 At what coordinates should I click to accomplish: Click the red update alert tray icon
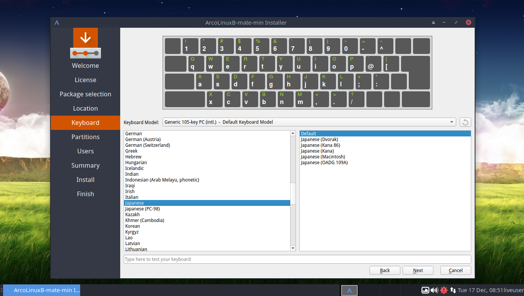pos(444,290)
